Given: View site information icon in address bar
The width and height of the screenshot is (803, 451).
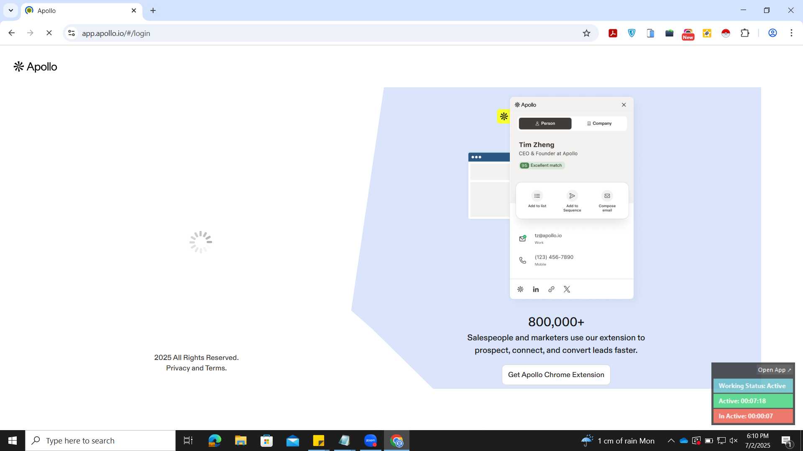Looking at the screenshot, I should tap(72, 33).
